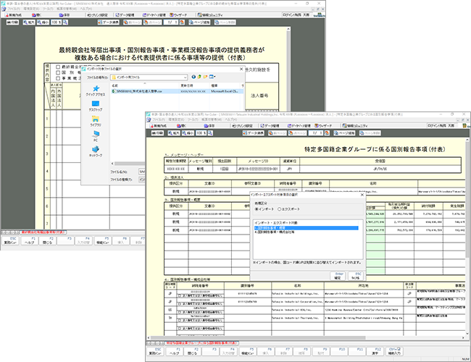Click 印刷 print icon in front window
Image resolution: width=471 pixels, height=362 pixels.
click(157, 133)
